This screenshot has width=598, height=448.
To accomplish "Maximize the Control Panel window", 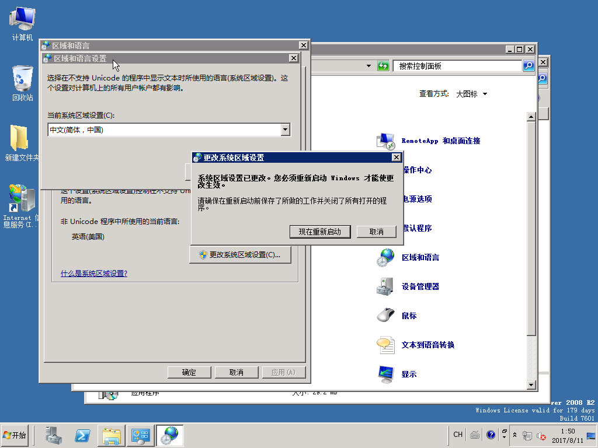I will tap(519, 49).
